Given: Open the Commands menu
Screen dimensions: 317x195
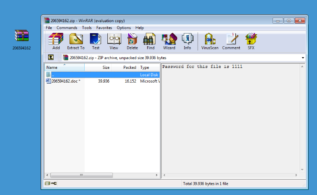Looking at the screenshot, I should tap(67, 28).
